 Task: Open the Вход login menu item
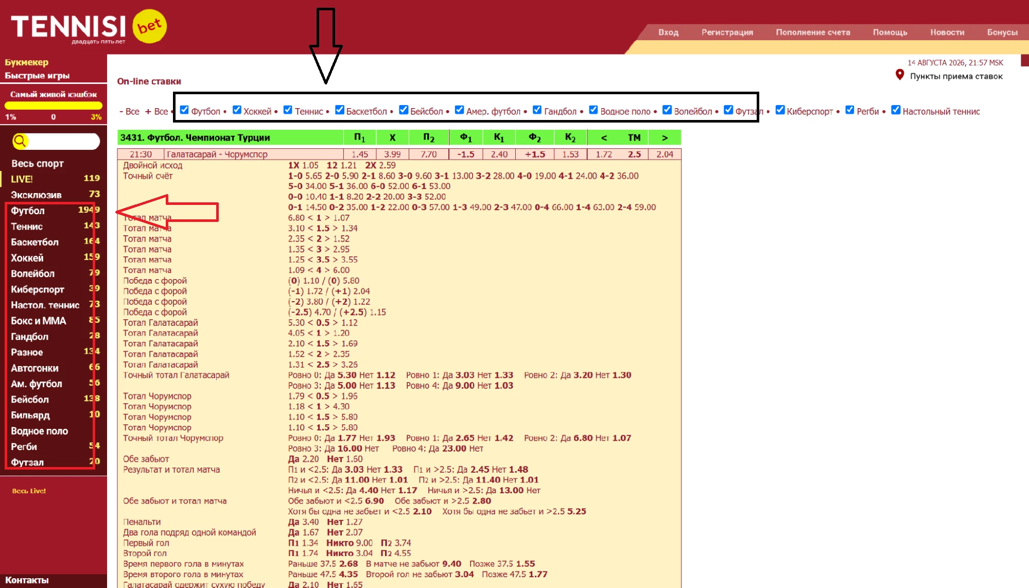pyautogui.click(x=668, y=32)
